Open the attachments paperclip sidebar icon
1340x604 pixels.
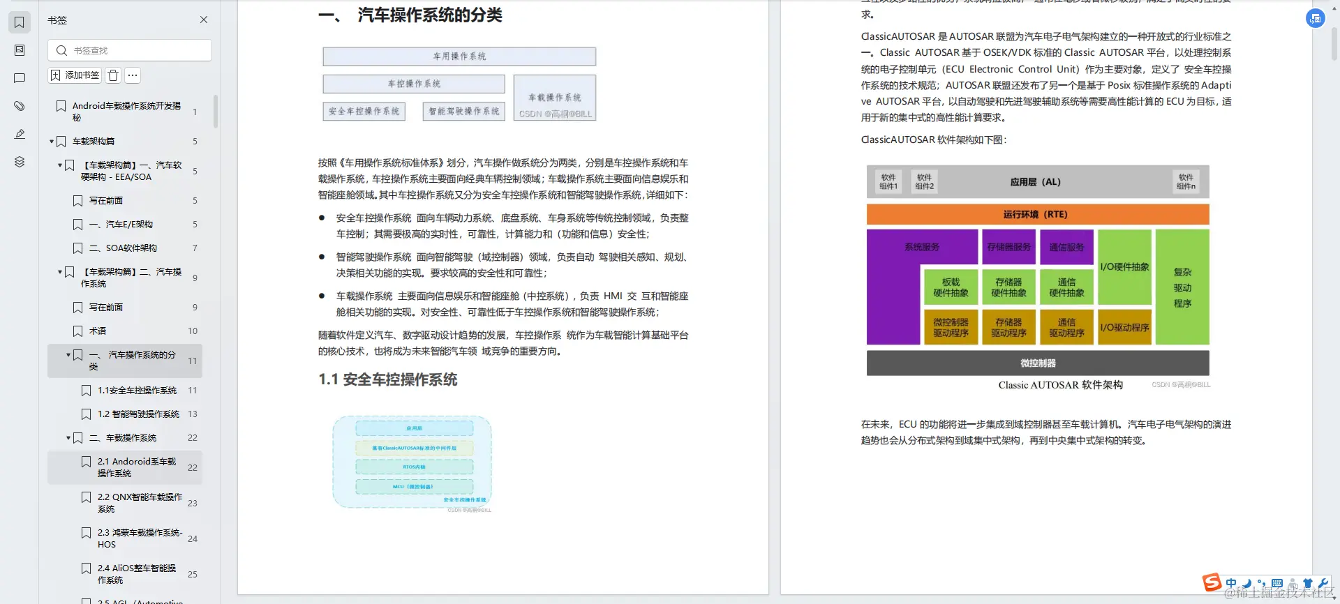click(x=20, y=106)
